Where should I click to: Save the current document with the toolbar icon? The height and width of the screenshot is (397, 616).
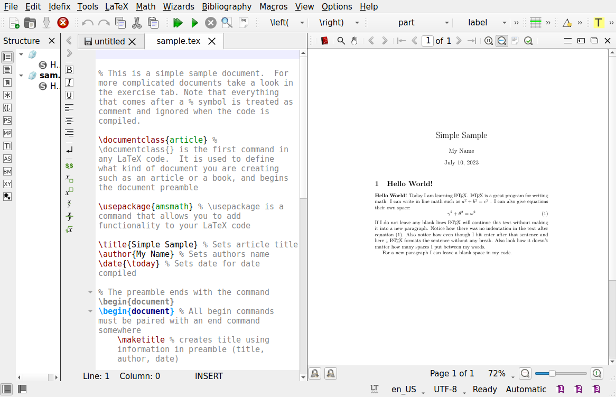[x=46, y=23]
